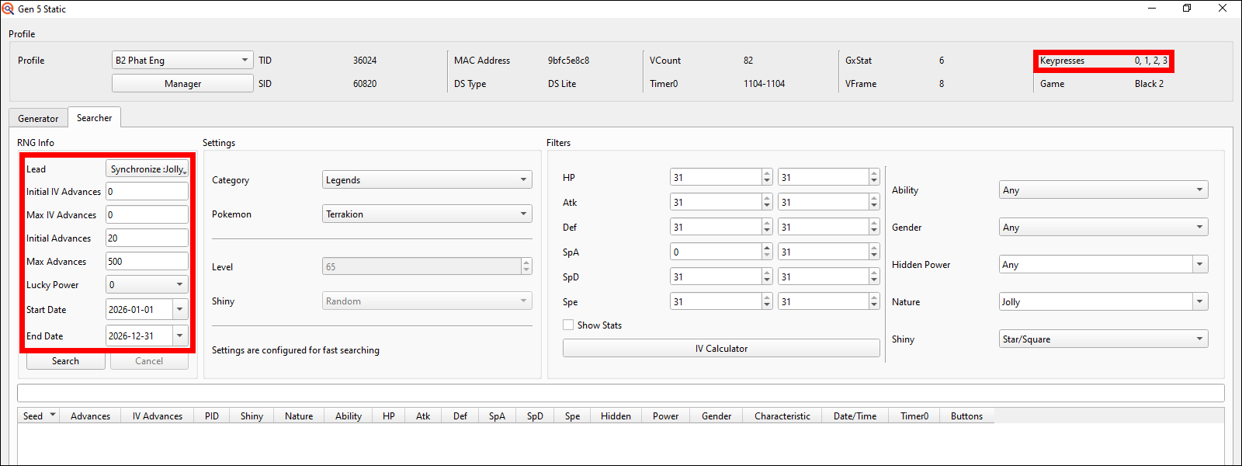Click the SpA minimum IV spinbox
Image resolution: width=1242 pixels, height=466 pixels.
pos(721,252)
